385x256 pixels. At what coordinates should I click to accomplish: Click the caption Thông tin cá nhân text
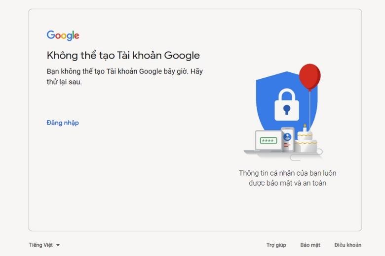[x=288, y=178]
